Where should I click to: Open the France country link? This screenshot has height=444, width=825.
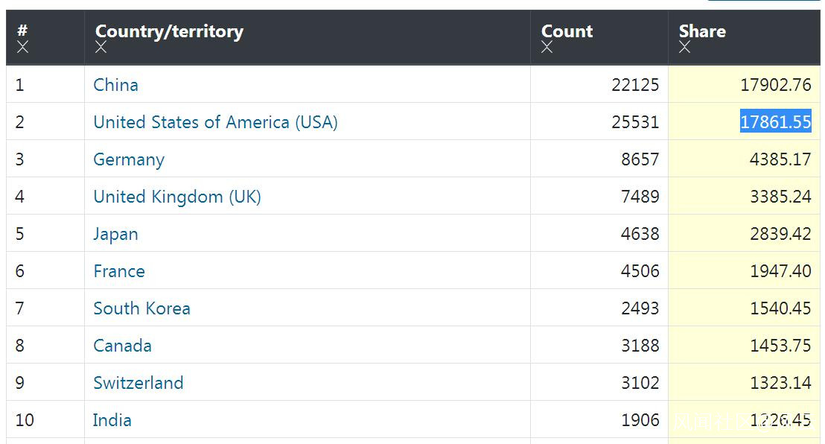[x=119, y=271]
